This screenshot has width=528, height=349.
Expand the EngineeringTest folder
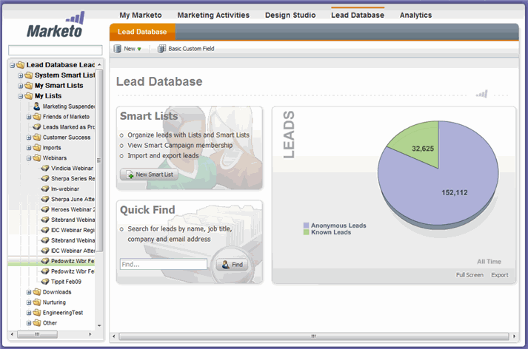click(x=29, y=313)
